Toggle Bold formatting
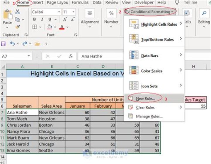Viewport: 211px width, 164px height. pyautogui.click(x=35, y=20)
